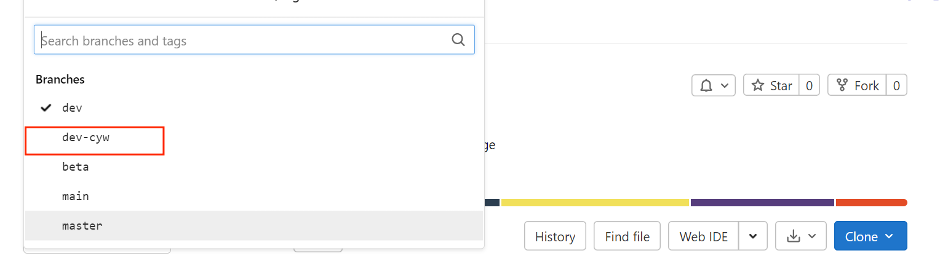Click the search magnifier icon
Viewport: 940px width, 264px height.
tap(458, 40)
